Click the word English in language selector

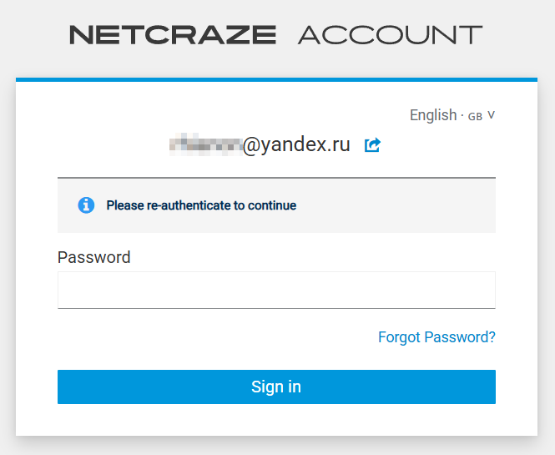(x=432, y=115)
